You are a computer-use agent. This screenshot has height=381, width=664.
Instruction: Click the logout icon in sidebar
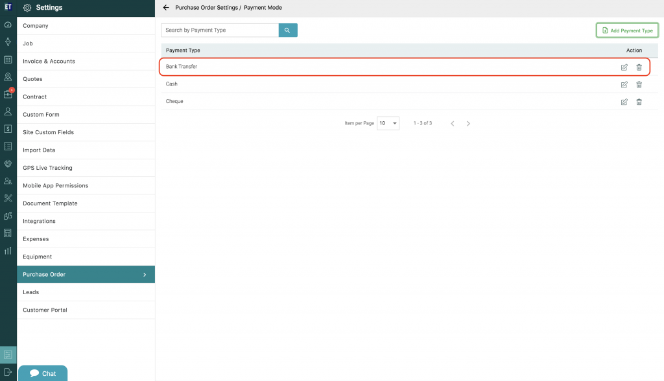8,372
